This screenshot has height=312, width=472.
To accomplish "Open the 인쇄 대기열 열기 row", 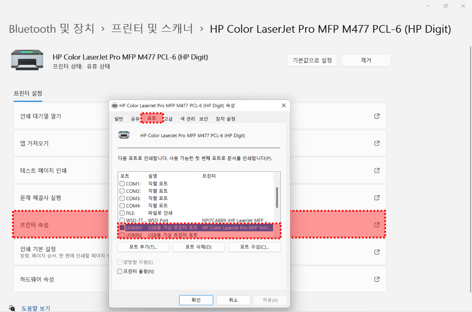I will pyautogui.click(x=200, y=116).
